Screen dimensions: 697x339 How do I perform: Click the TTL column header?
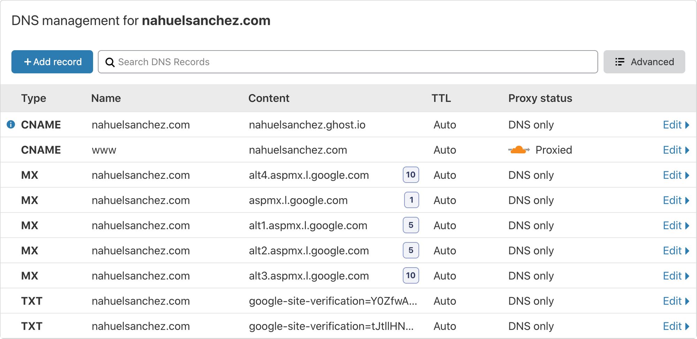[441, 98]
